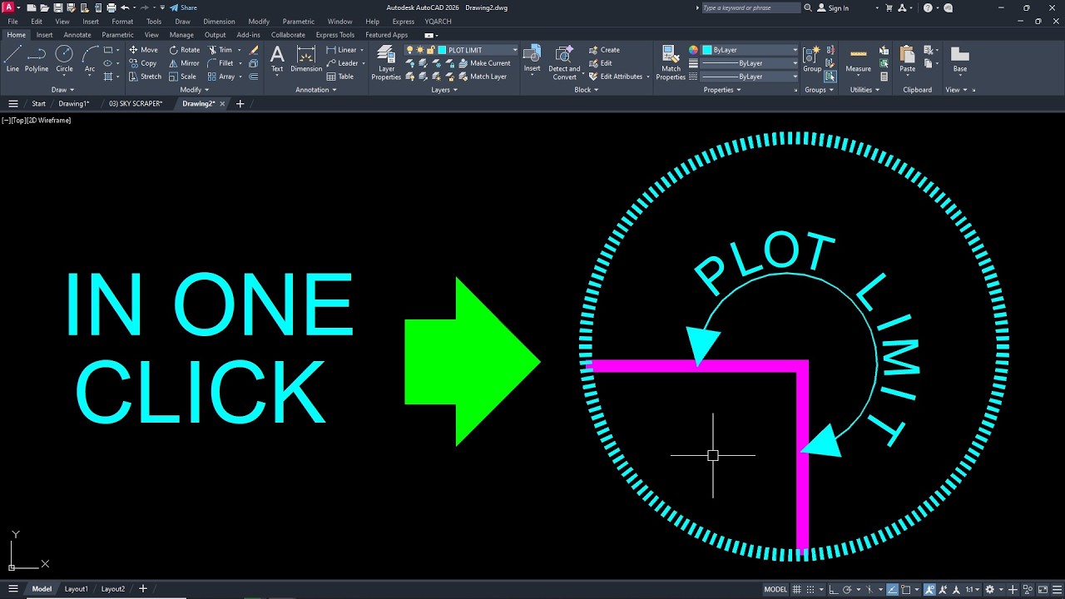Viewport: 1065px width, 599px height.
Task: Use the Mirror tool
Action: (185, 63)
